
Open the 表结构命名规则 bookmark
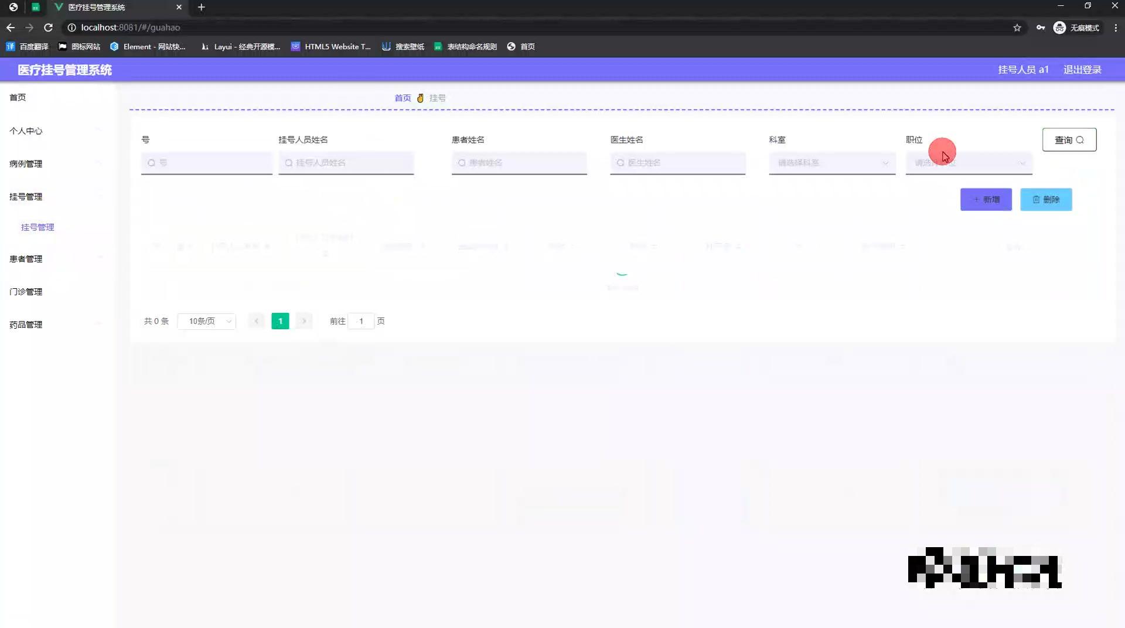[x=466, y=46]
